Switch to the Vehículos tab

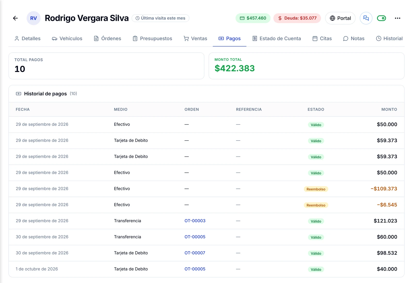67,38
